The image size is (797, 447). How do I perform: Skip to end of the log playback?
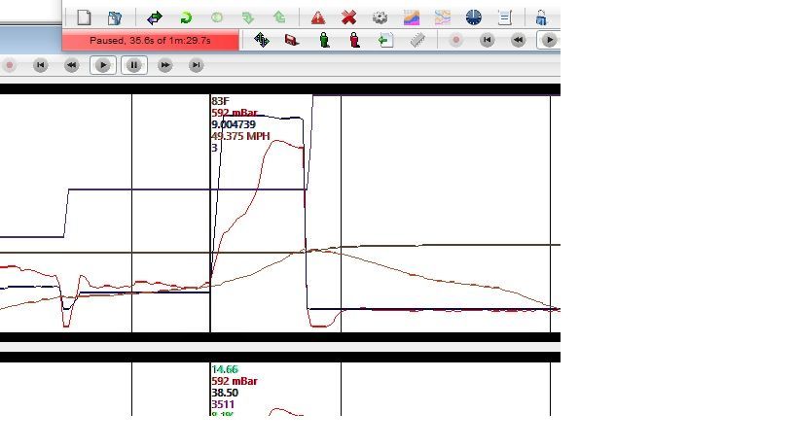click(196, 65)
